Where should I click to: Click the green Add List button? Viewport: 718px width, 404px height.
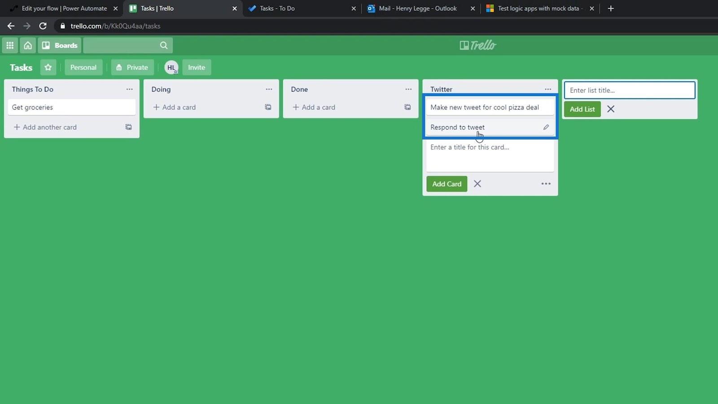pyautogui.click(x=582, y=109)
